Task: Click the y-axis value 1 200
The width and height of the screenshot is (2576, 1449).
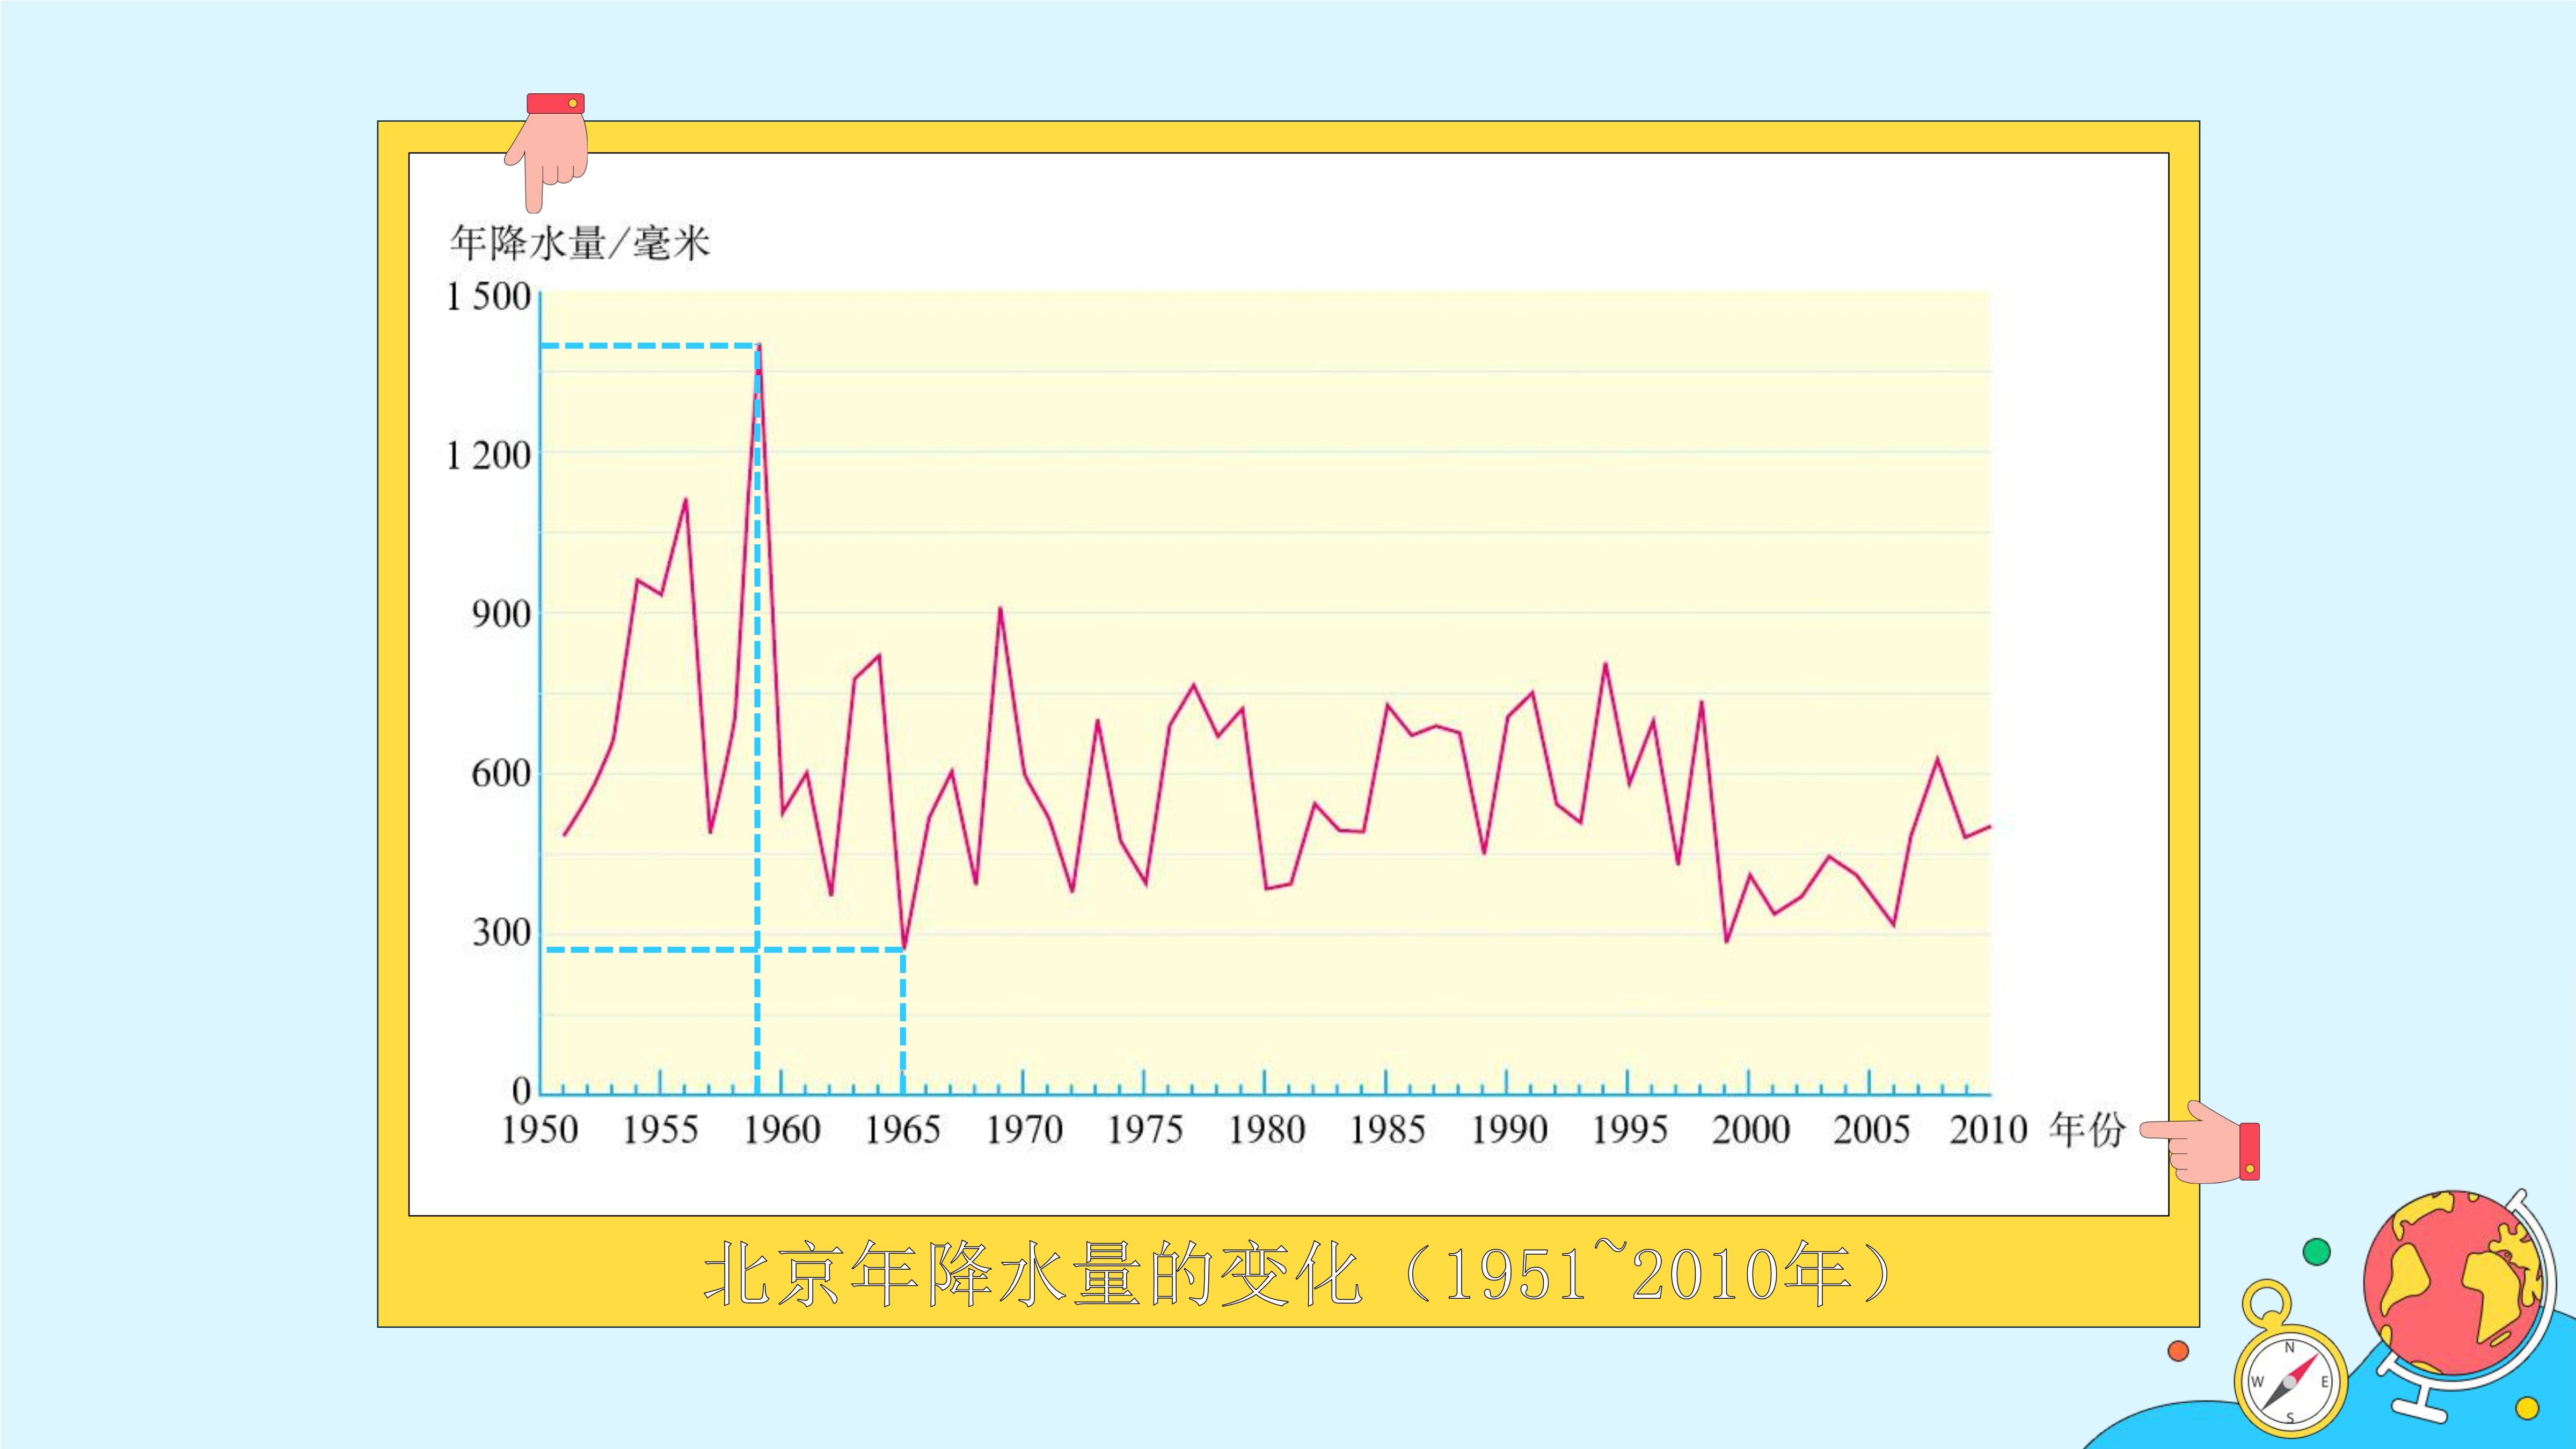Action: click(488, 456)
